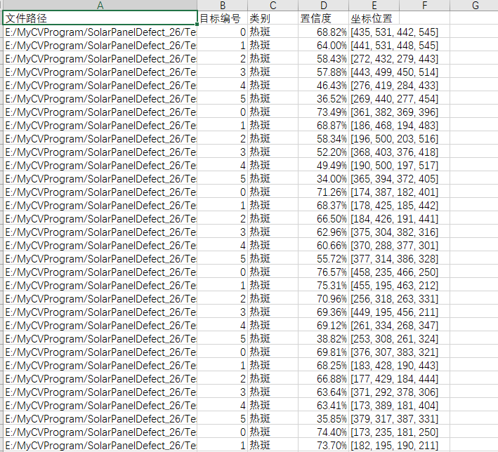Select cell showing 55.72%
Image resolution: width=498 pixels, height=452 pixels.
pyautogui.click(x=323, y=258)
